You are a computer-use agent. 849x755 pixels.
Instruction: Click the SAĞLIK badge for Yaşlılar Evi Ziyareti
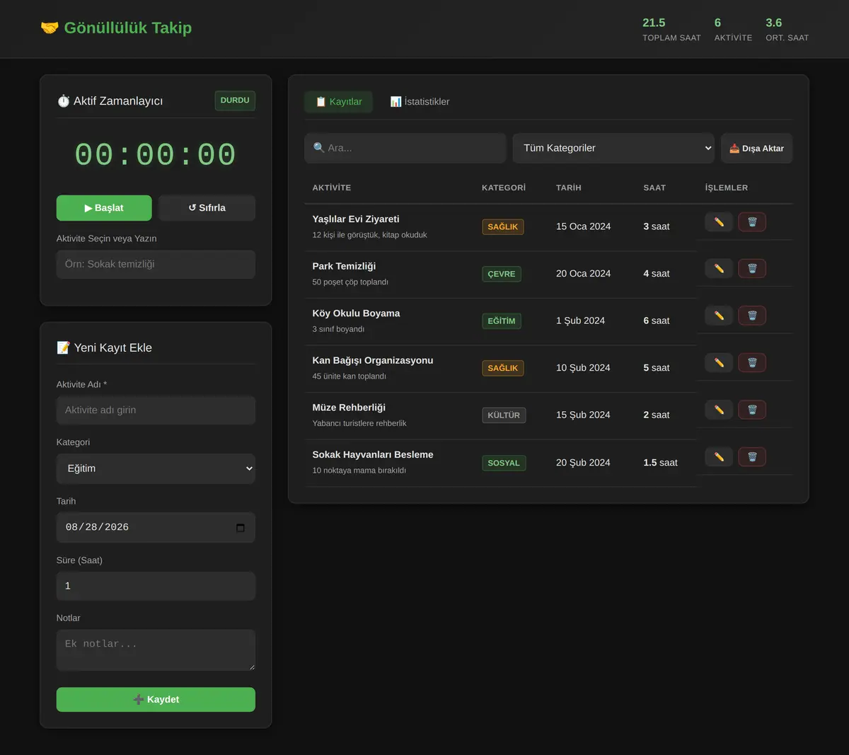tap(503, 227)
